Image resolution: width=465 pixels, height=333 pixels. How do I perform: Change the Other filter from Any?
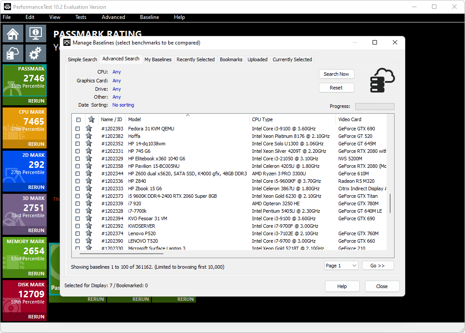point(117,97)
